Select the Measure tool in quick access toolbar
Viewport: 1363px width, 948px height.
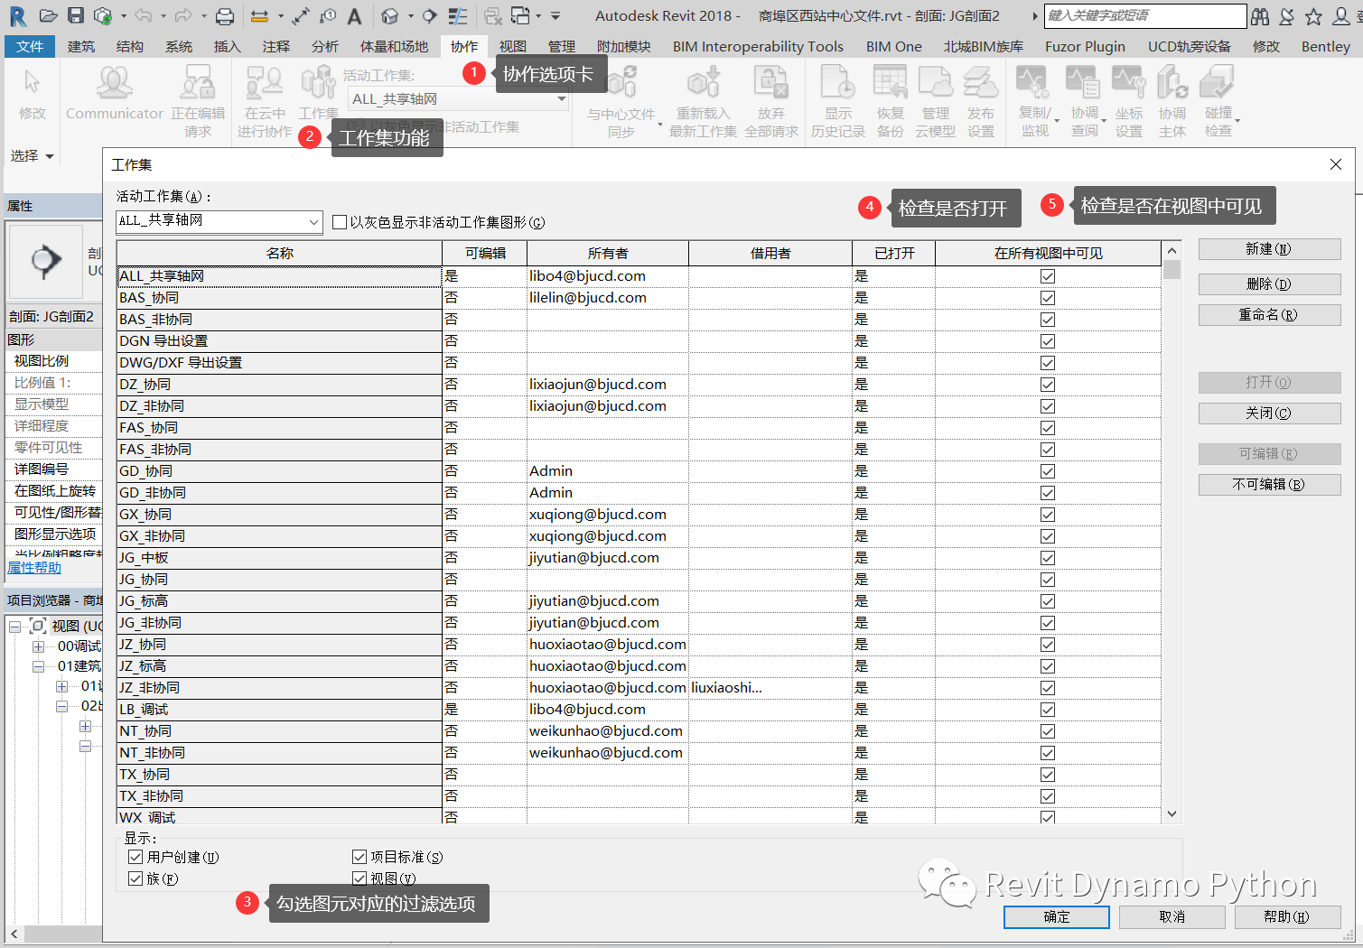coord(258,15)
